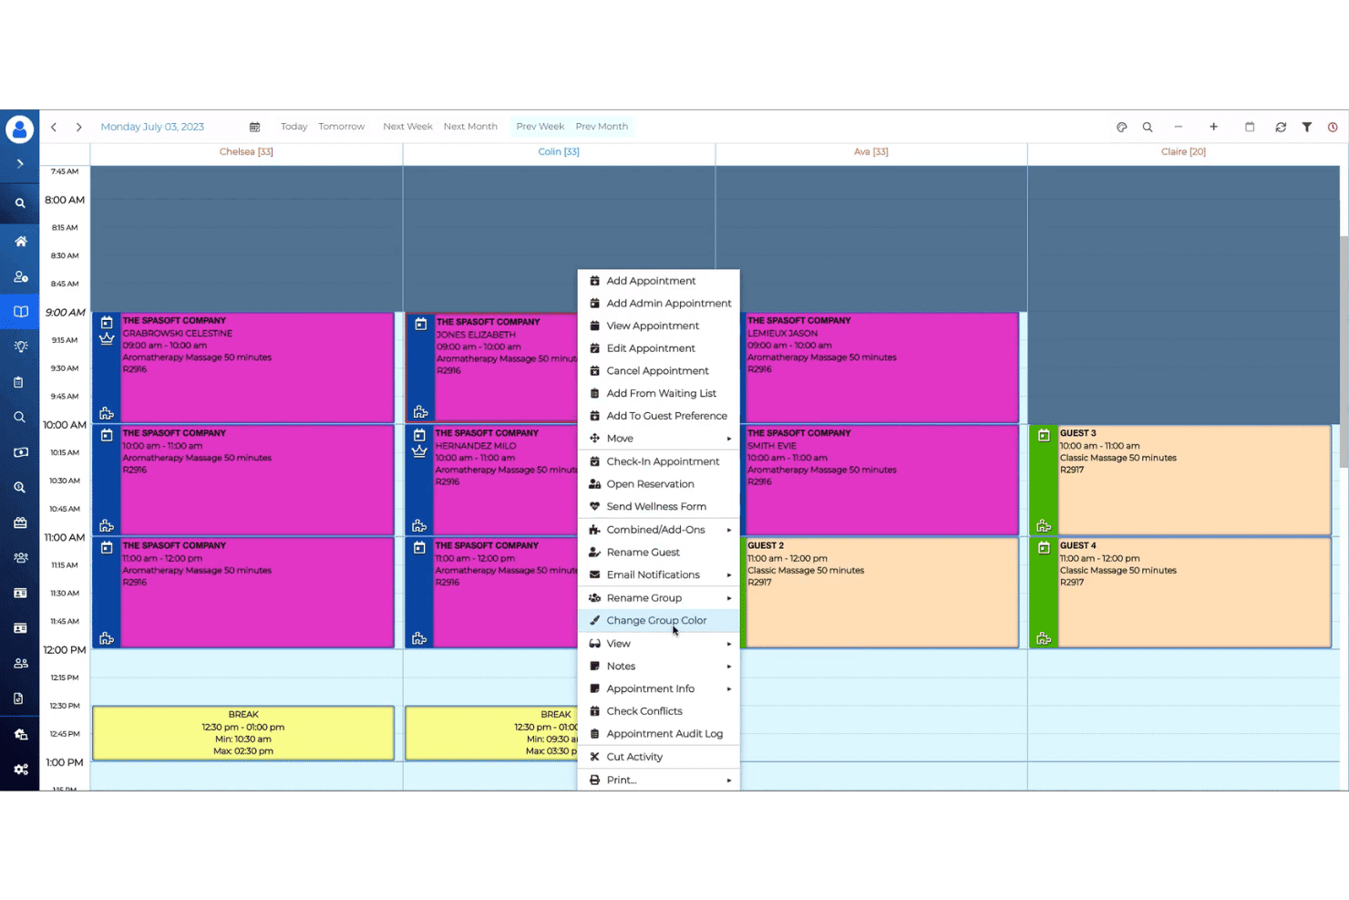Image resolution: width=1349 pixels, height=900 pixels.
Task: Expand the Print submenu
Action: pos(658,780)
